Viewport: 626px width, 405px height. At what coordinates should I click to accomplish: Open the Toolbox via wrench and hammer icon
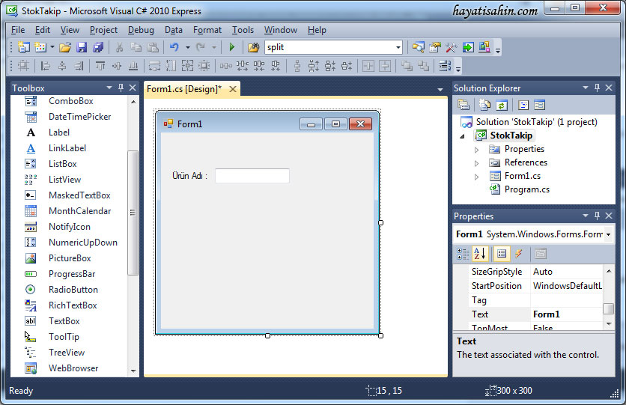click(x=451, y=47)
